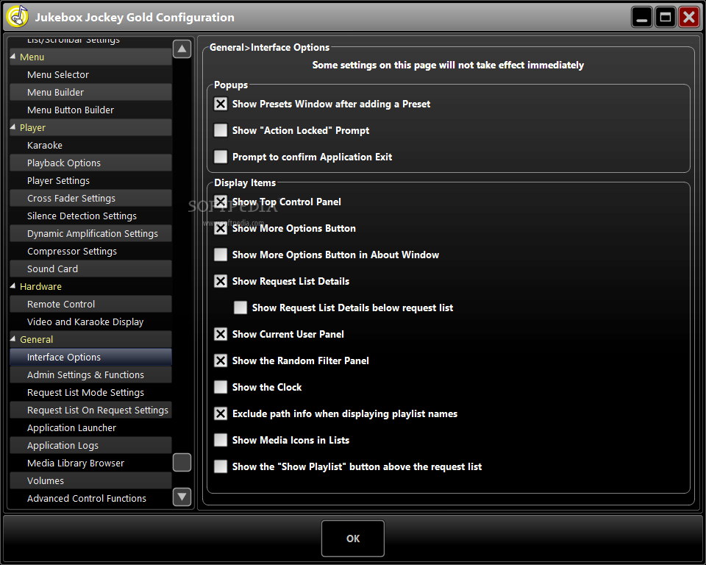The height and width of the screenshot is (565, 706).
Task: Open Volumes settings
Action: pyautogui.click(x=90, y=480)
